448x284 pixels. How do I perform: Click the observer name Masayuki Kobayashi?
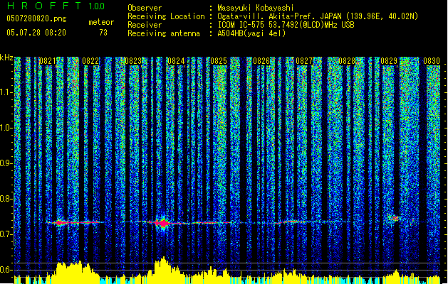(256, 8)
